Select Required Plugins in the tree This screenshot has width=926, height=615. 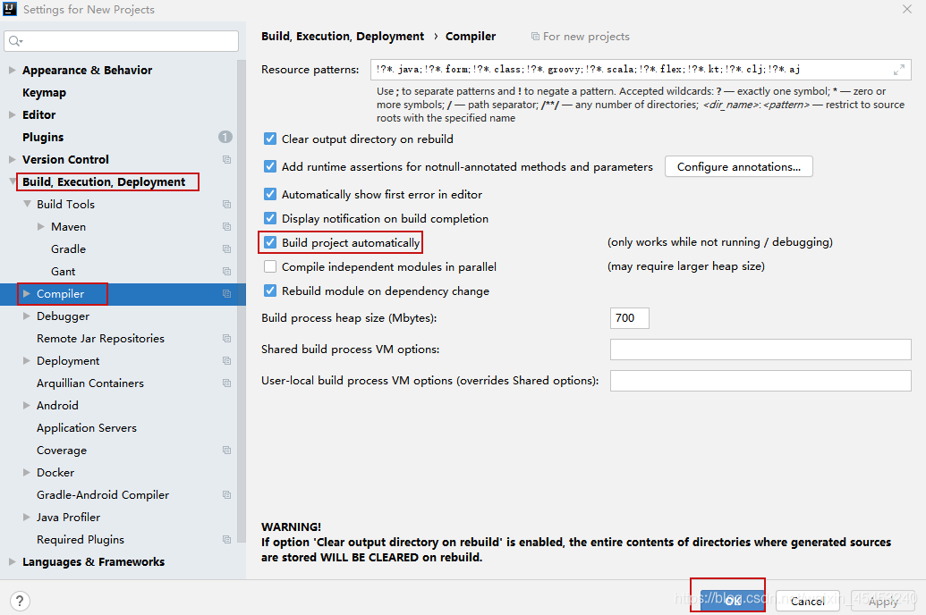click(x=81, y=539)
